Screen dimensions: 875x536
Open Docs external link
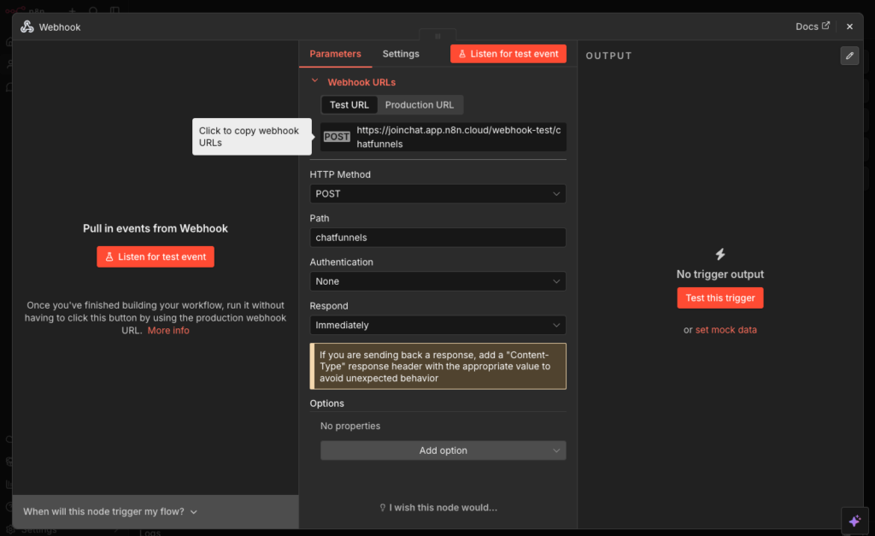click(x=813, y=27)
